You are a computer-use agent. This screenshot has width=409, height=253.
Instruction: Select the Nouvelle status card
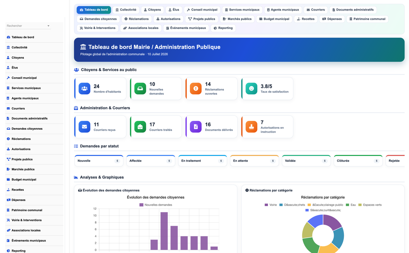[x=99, y=161]
